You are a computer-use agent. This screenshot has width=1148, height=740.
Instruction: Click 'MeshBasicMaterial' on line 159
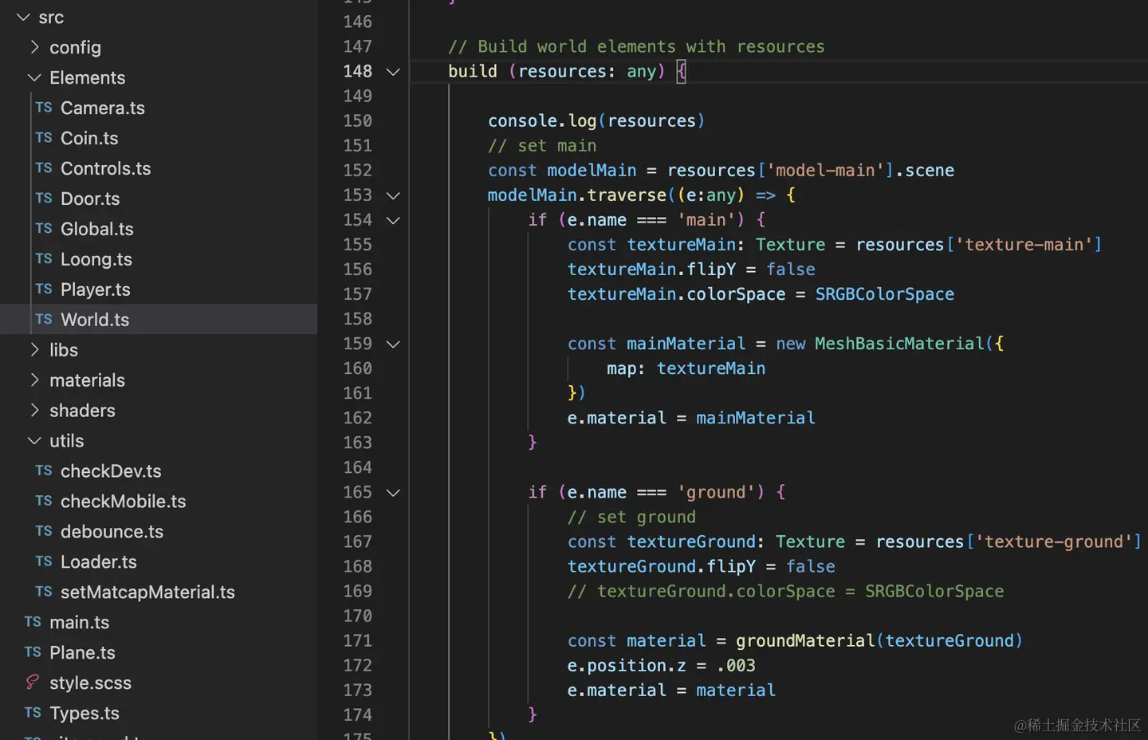[x=899, y=344]
